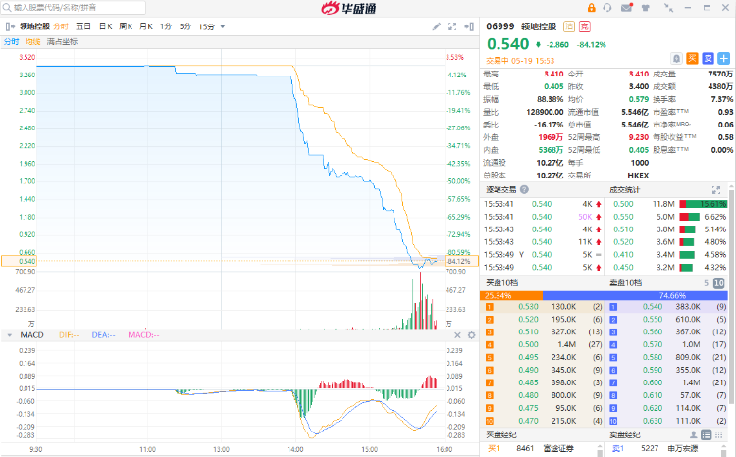Image resolution: width=736 pixels, height=457 pixels.
Task: Click the shrink window arrows icon
Action: (668, 8)
